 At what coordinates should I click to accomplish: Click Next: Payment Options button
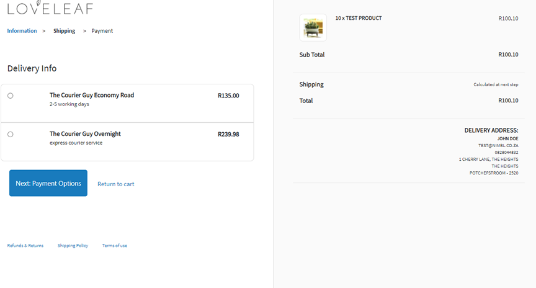coord(48,183)
